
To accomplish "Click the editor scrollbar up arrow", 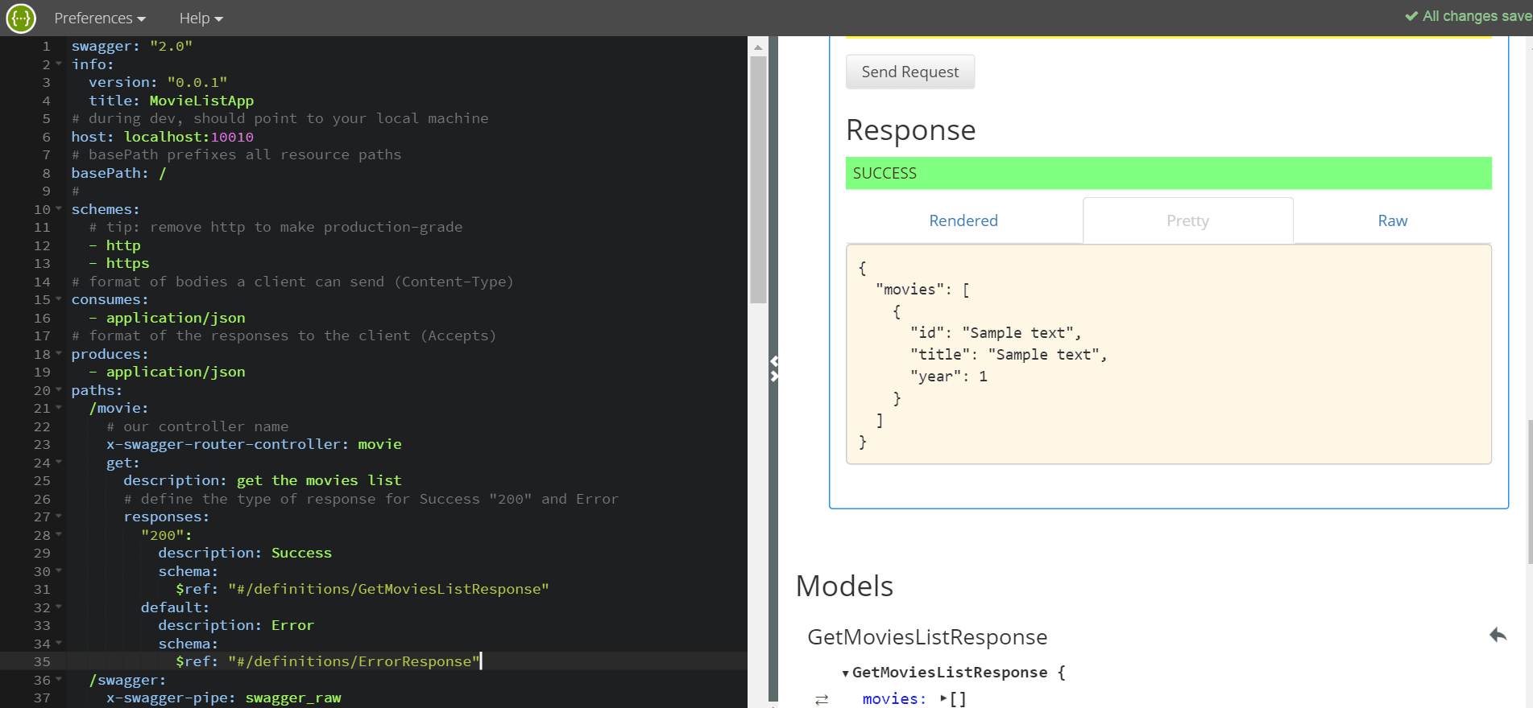I will pyautogui.click(x=758, y=47).
